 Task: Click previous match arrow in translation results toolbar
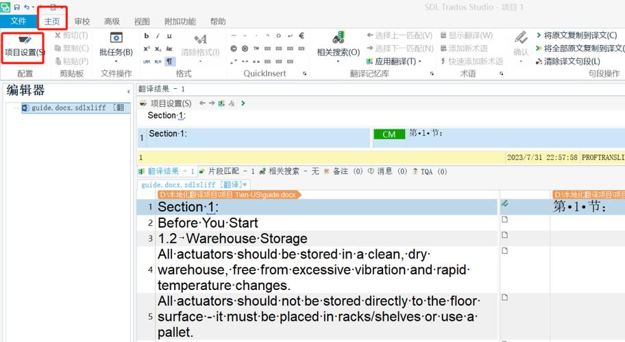coord(202,103)
